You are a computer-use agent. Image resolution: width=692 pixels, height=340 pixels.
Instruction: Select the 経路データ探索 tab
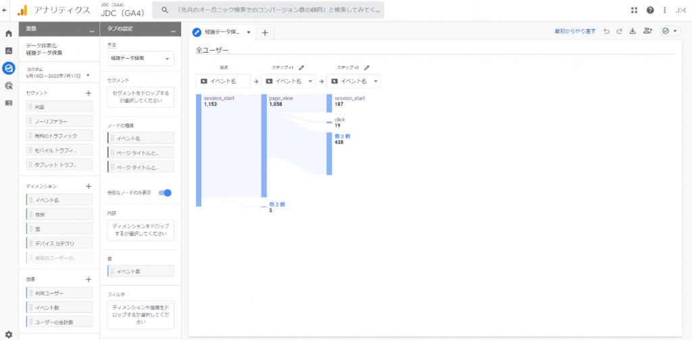point(222,32)
